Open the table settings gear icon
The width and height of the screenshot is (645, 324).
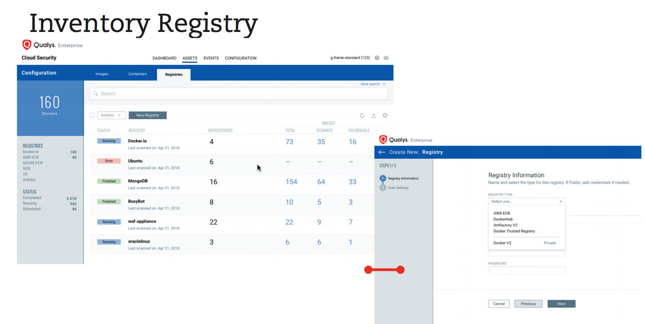click(x=385, y=115)
